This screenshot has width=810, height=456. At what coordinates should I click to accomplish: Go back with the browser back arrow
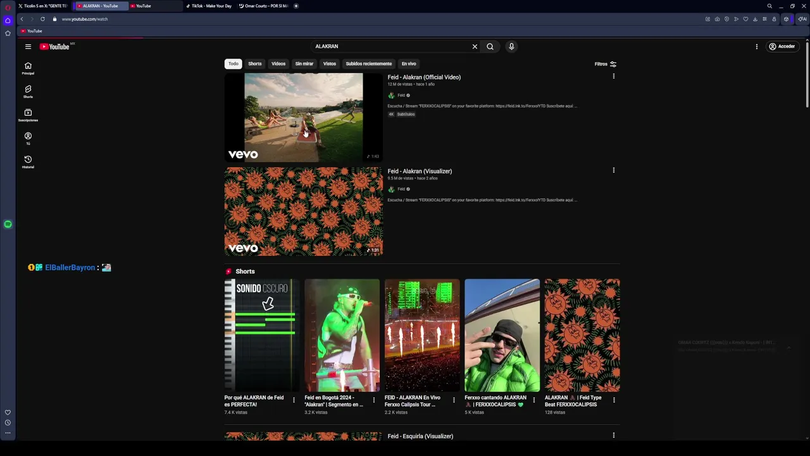(22, 19)
